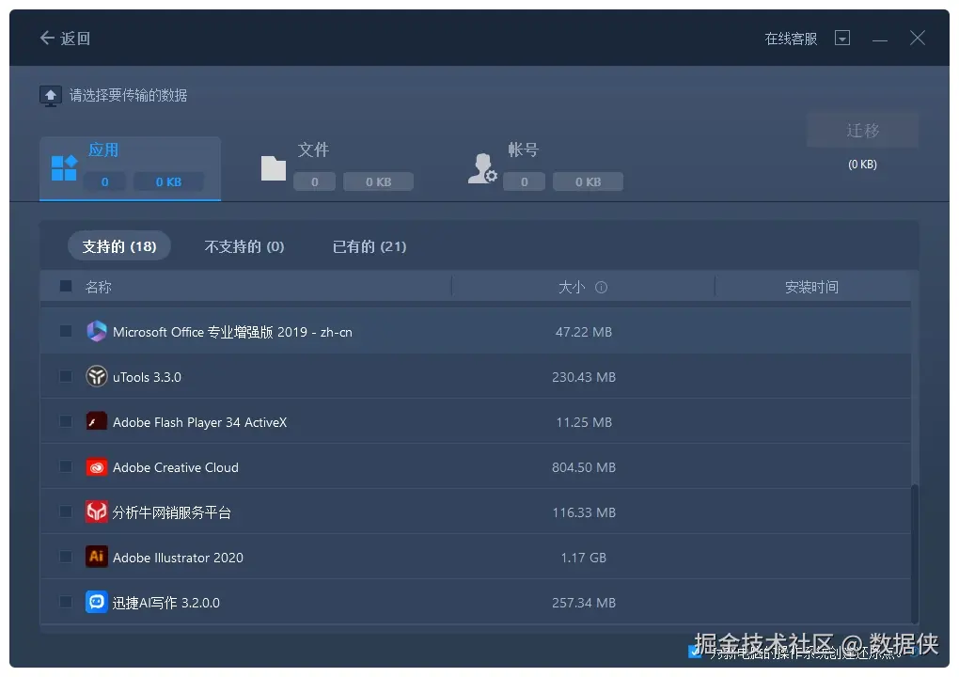Select the 帐号 accounts category tab

click(x=546, y=168)
